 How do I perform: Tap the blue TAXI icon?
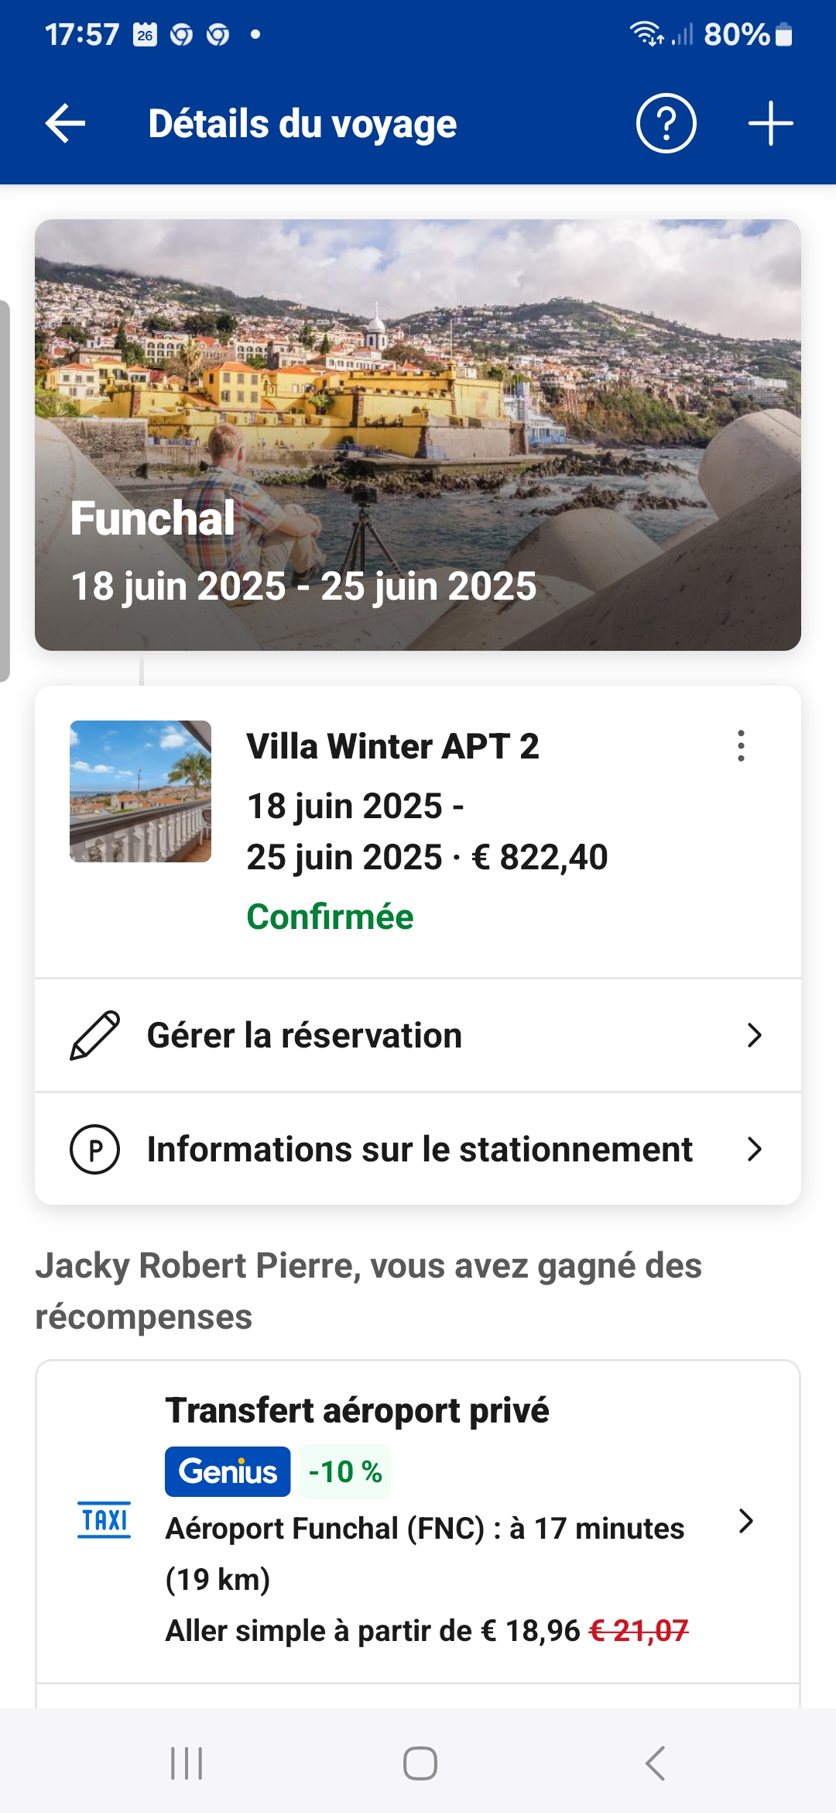click(104, 1520)
